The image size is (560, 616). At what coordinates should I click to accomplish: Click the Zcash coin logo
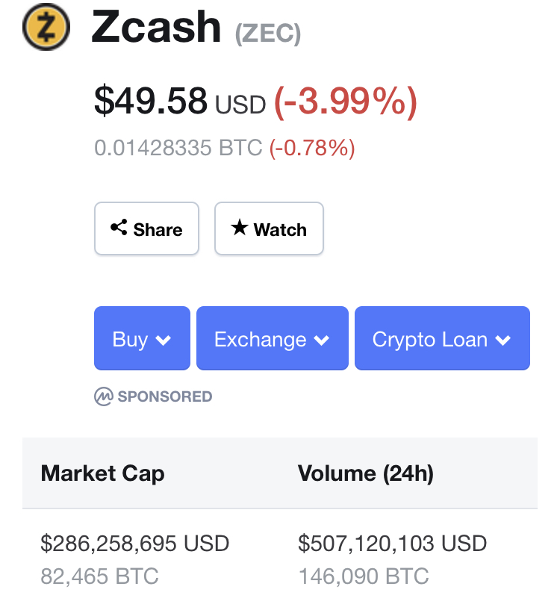click(46, 28)
